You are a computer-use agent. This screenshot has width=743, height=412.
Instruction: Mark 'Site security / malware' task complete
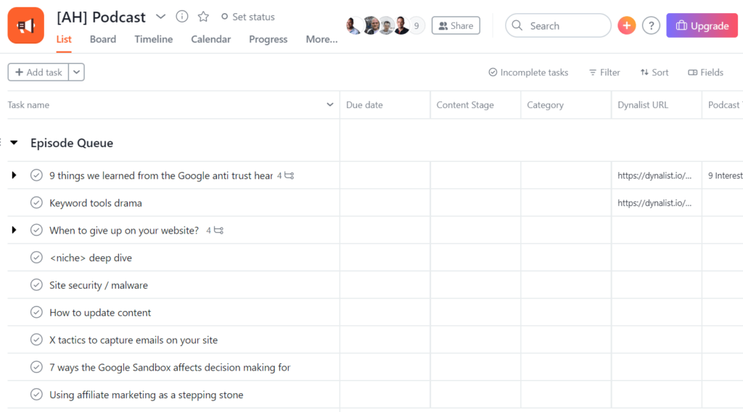tap(36, 285)
